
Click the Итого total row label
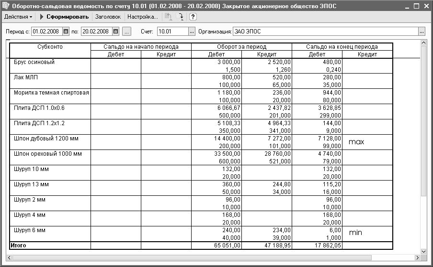tap(18, 245)
